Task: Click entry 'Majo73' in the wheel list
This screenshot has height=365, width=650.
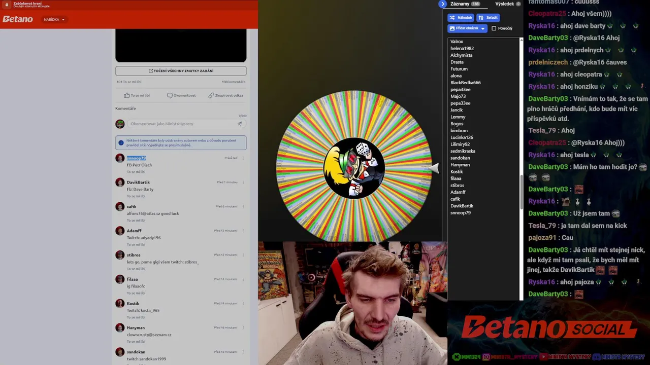Action: click(x=458, y=96)
